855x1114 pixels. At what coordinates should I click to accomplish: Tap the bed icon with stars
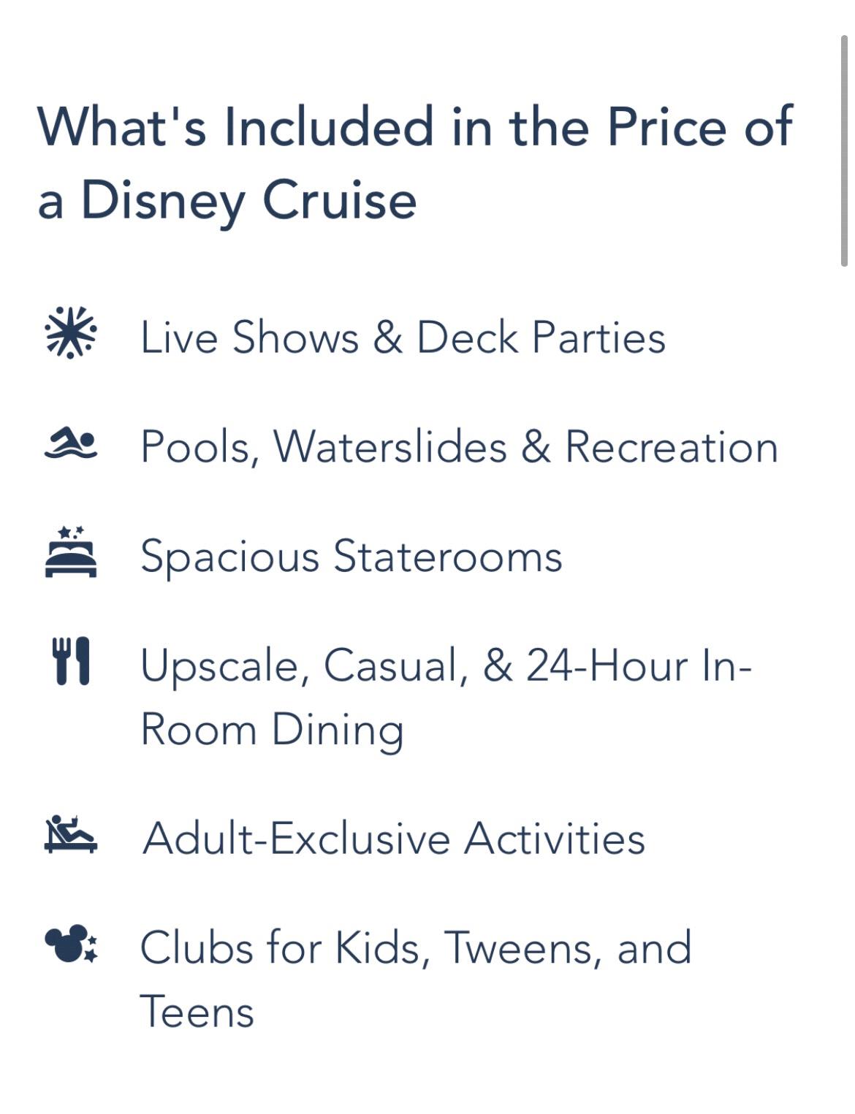[70, 552]
